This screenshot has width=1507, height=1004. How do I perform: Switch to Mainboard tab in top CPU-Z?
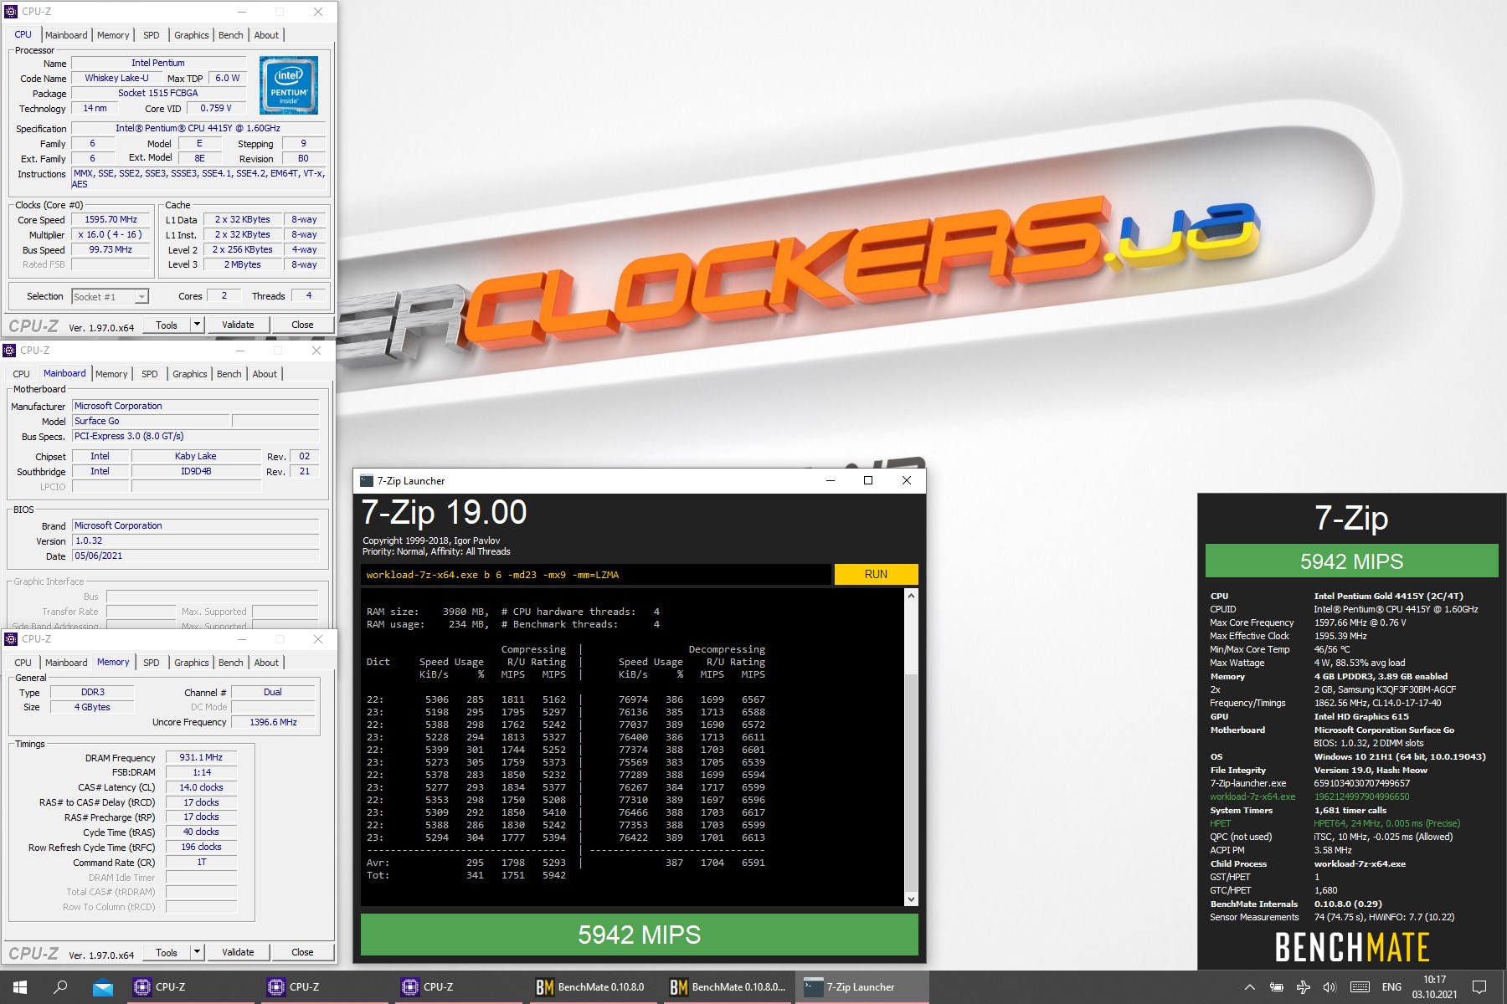[x=66, y=35]
